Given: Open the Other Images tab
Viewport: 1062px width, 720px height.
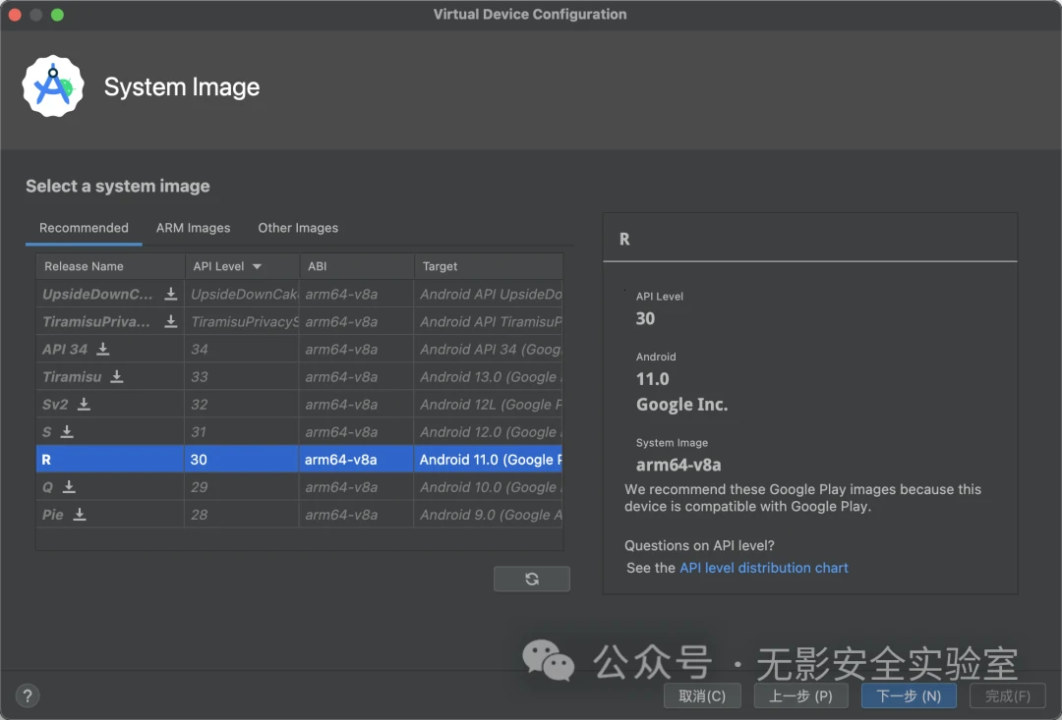Looking at the screenshot, I should click(x=298, y=228).
